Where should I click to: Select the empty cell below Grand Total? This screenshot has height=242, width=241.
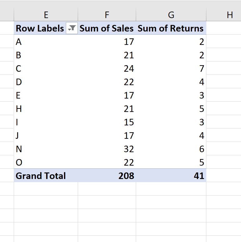(46, 189)
